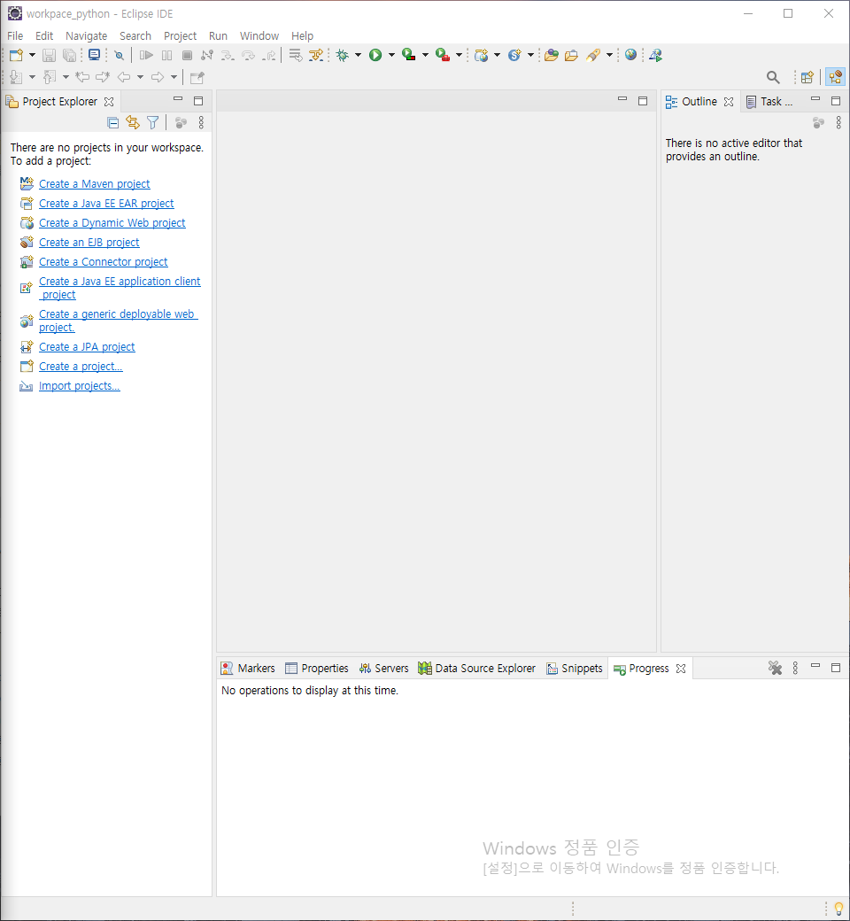This screenshot has width=850, height=921.
Task: Open the New Servlet dropdown arrow
Action: point(530,55)
